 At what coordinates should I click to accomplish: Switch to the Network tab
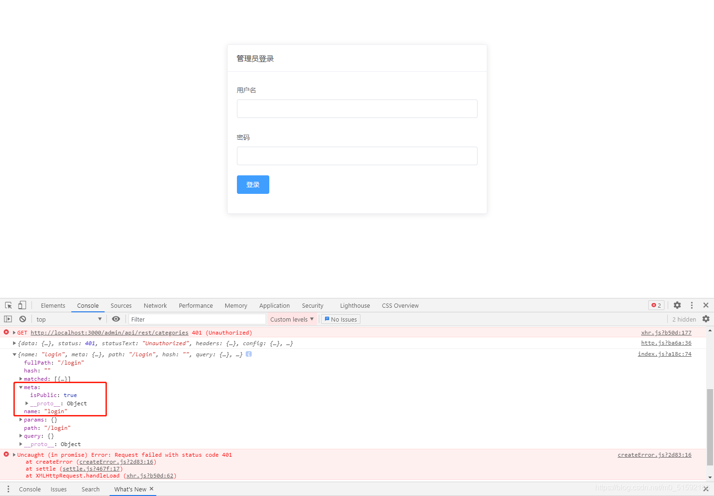(155, 305)
